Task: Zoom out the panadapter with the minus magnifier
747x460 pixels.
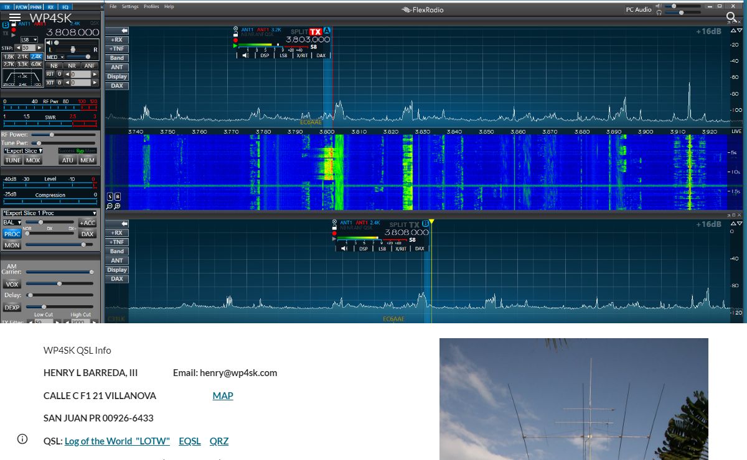Action: pyautogui.click(x=110, y=206)
